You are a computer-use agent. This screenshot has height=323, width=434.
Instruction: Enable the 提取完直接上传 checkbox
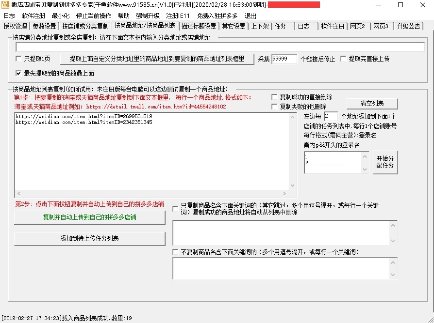(x=343, y=59)
